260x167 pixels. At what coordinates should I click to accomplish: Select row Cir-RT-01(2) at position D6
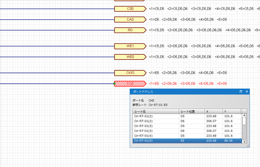[187, 121]
